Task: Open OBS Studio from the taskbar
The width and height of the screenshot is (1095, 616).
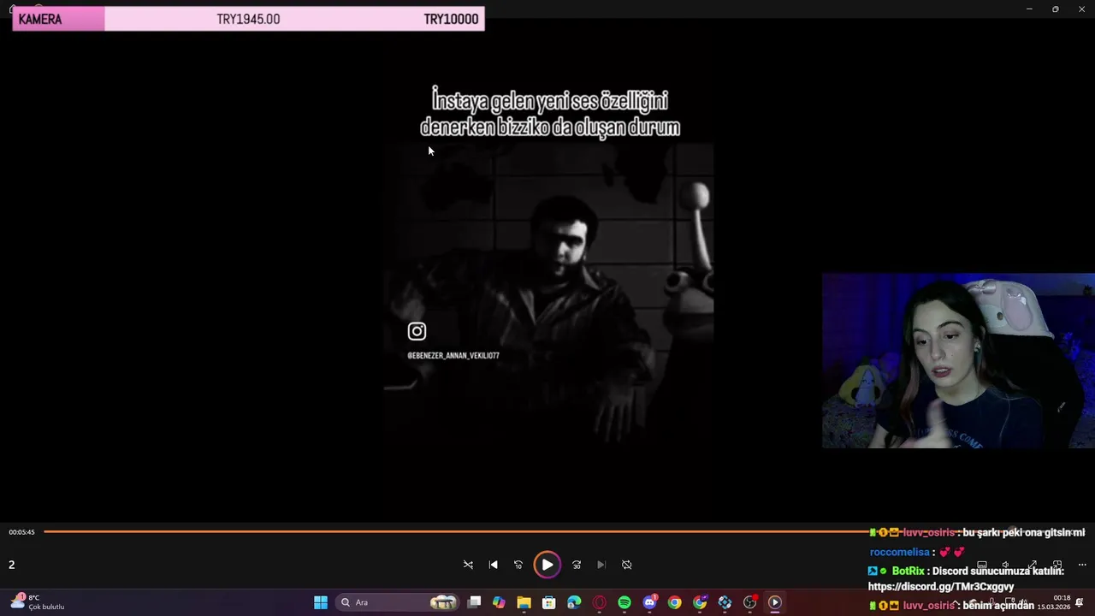Action: coord(750,602)
